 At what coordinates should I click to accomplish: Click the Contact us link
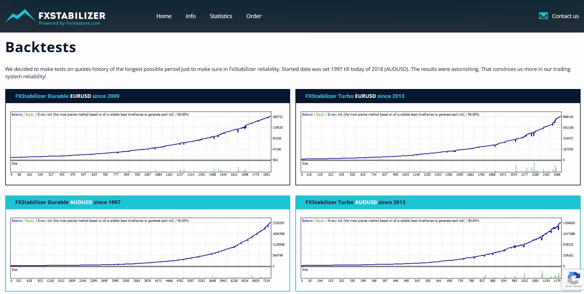point(565,16)
